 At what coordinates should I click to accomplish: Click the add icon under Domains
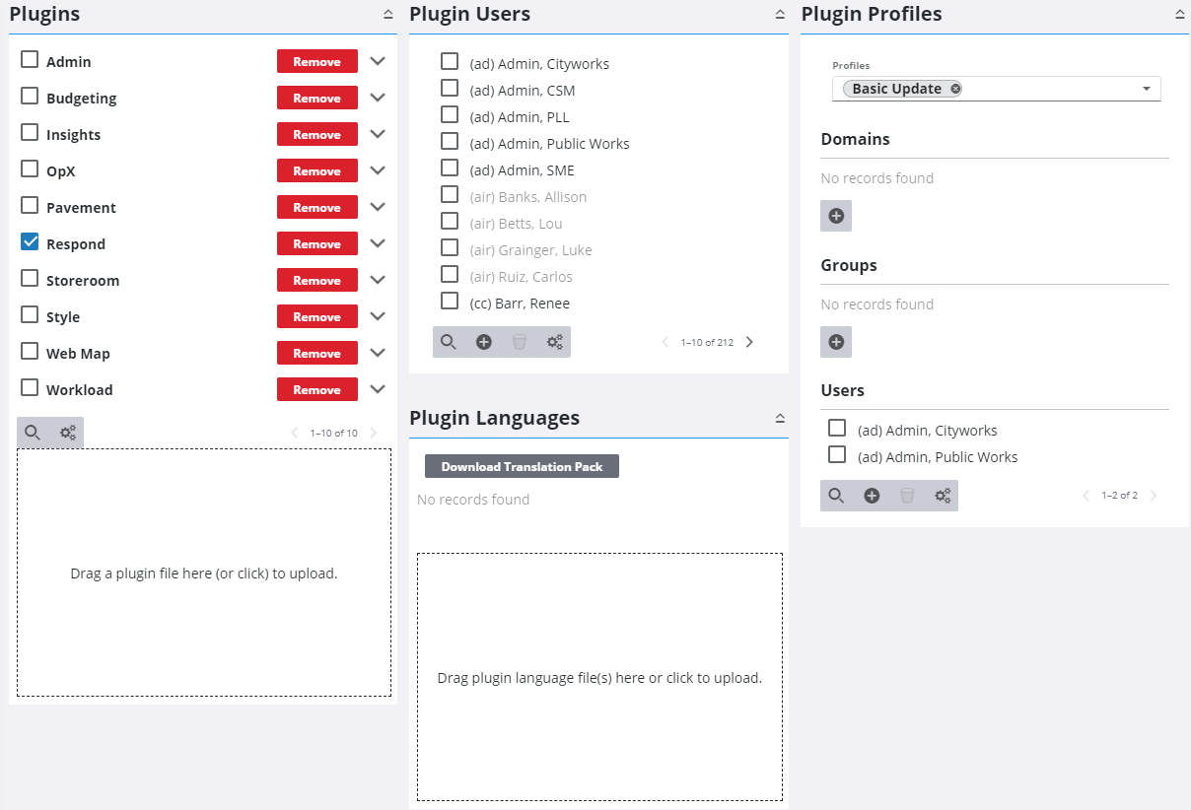(835, 215)
